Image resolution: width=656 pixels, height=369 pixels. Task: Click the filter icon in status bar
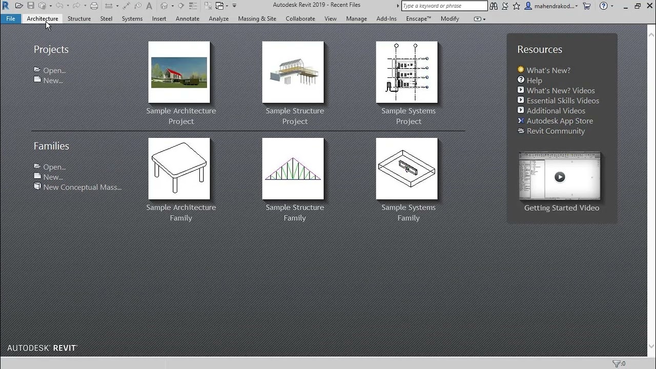[617, 363]
